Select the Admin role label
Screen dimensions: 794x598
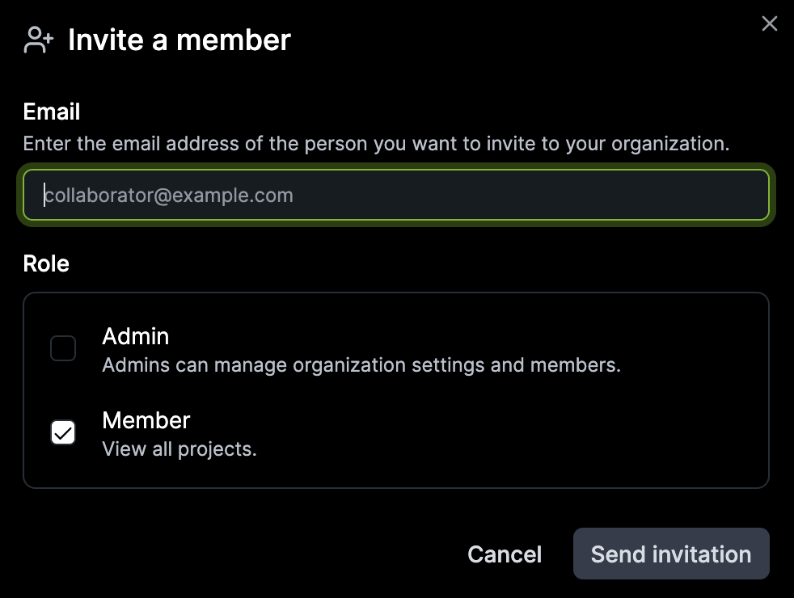click(136, 336)
